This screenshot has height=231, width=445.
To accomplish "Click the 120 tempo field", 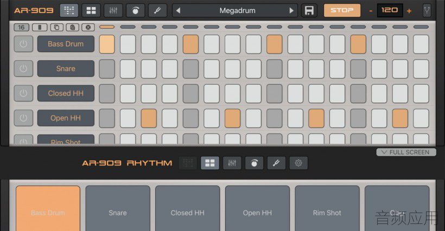I will [390, 10].
